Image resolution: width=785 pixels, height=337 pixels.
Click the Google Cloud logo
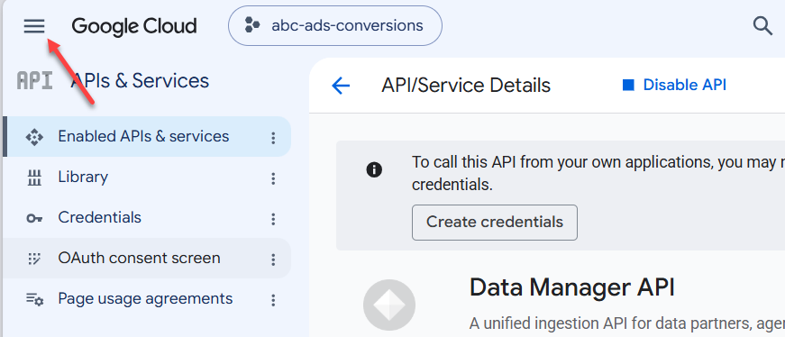click(x=134, y=26)
